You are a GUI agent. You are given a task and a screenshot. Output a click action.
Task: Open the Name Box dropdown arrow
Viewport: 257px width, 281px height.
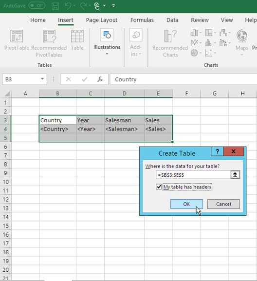(x=42, y=79)
